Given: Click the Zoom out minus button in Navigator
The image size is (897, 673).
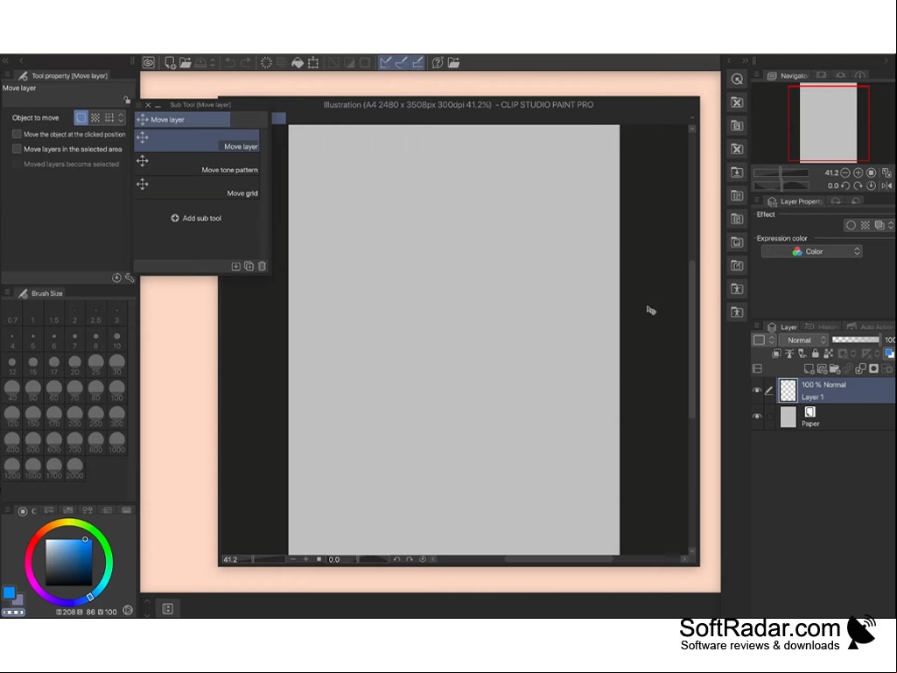Looking at the screenshot, I should [845, 172].
